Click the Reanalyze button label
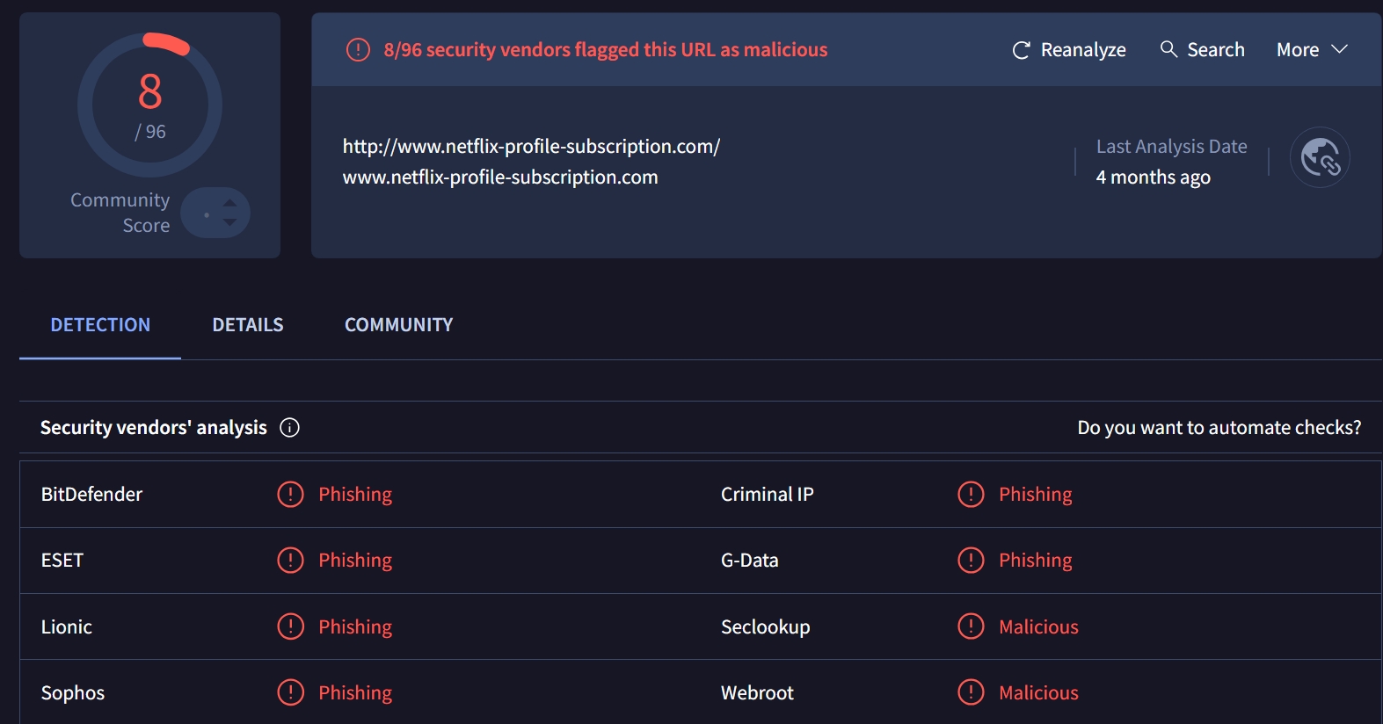 click(x=1083, y=50)
